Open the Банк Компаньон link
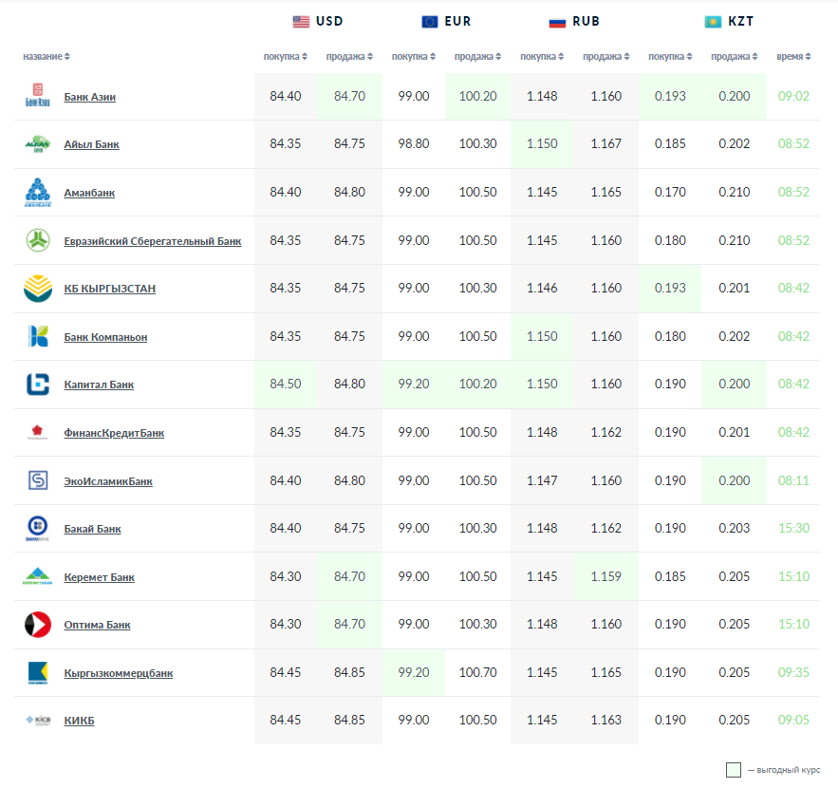Viewport: 838px width, 788px height. (105, 337)
